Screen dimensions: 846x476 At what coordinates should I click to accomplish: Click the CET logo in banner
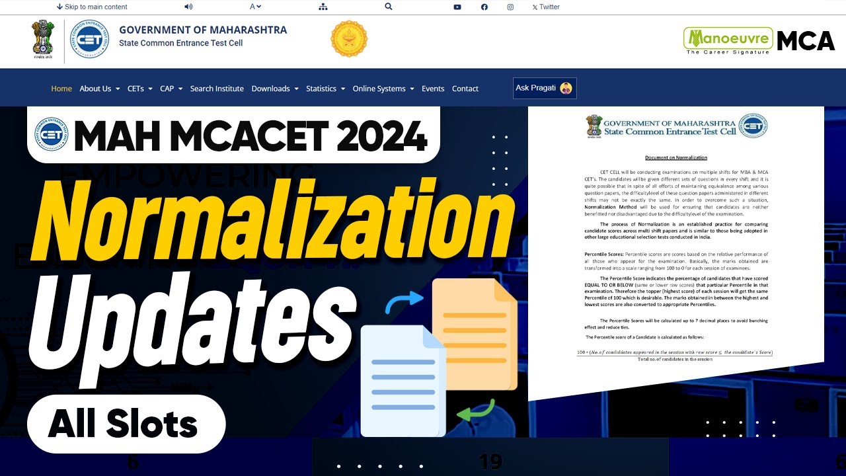click(52, 134)
